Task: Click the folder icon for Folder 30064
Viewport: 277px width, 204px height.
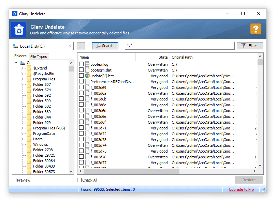Action: (29, 161)
